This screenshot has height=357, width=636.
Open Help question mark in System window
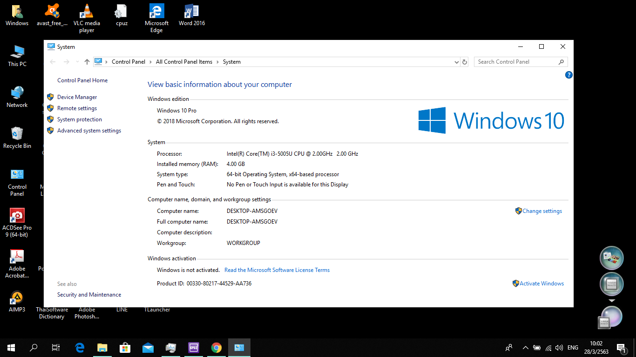(x=568, y=75)
